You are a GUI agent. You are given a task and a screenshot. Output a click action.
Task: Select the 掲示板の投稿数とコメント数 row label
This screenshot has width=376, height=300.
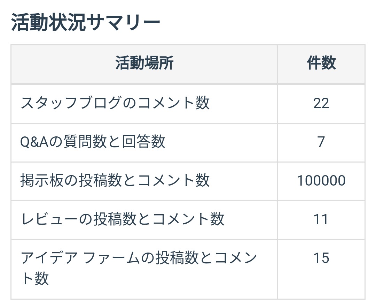tap(115, 181)
